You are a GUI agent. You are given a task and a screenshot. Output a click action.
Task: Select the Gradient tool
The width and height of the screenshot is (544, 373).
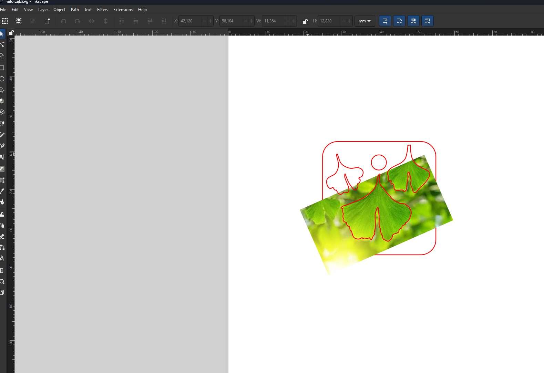[x=2, y=169]
